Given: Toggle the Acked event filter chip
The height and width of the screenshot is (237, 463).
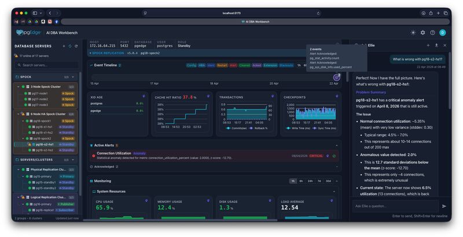Looking at the screenshot, I should pos(256,65).
